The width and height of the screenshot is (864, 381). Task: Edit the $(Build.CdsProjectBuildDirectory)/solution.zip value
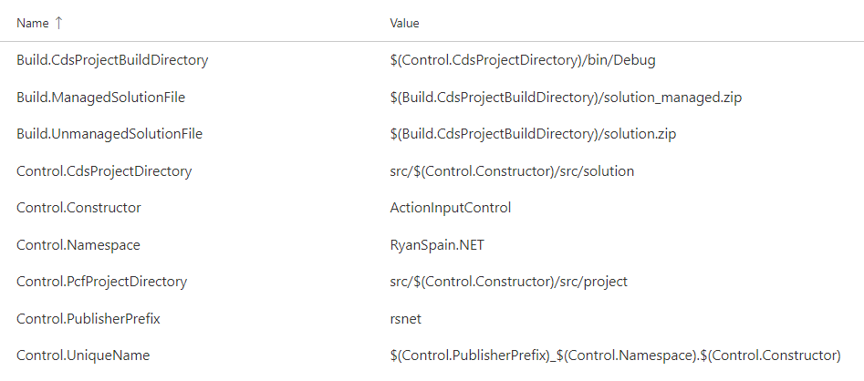(534, 134)
